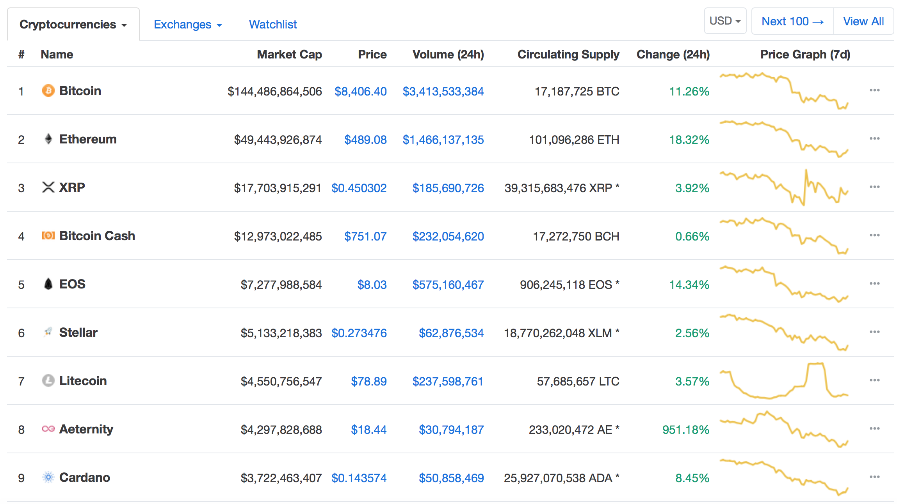Click Bitcoin market cap $144,486,864,506
The width and height of the screenshot is (897, 504).
point(275,92)
